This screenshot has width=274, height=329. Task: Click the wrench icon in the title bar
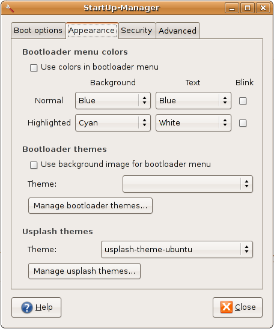coord(9,8)
